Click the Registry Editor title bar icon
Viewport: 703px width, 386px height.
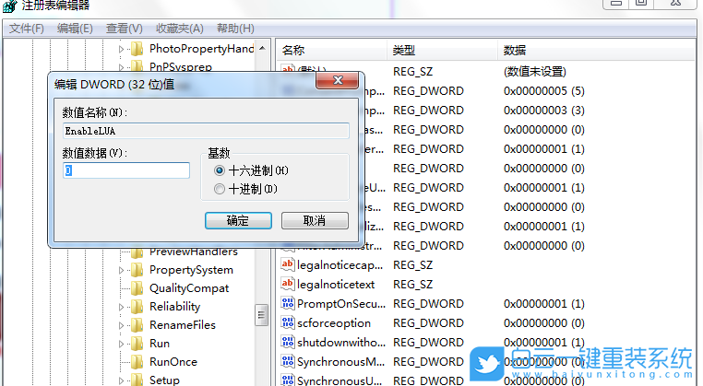click(9, 6)
